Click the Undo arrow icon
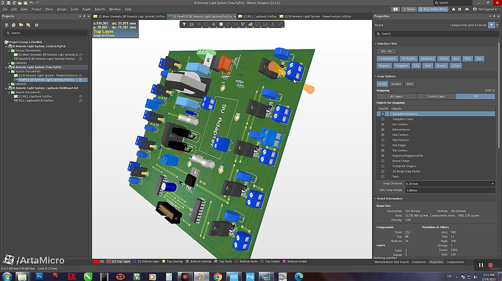This screenshot has height=281, width=502. (31, 3)
